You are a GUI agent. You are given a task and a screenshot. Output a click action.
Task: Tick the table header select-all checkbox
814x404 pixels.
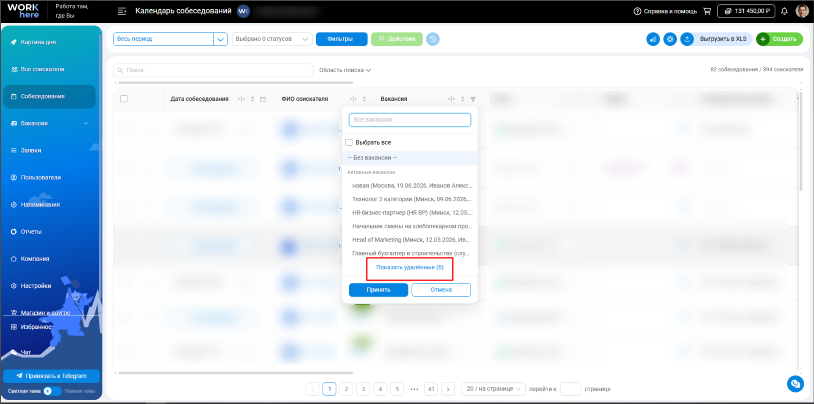124,99
